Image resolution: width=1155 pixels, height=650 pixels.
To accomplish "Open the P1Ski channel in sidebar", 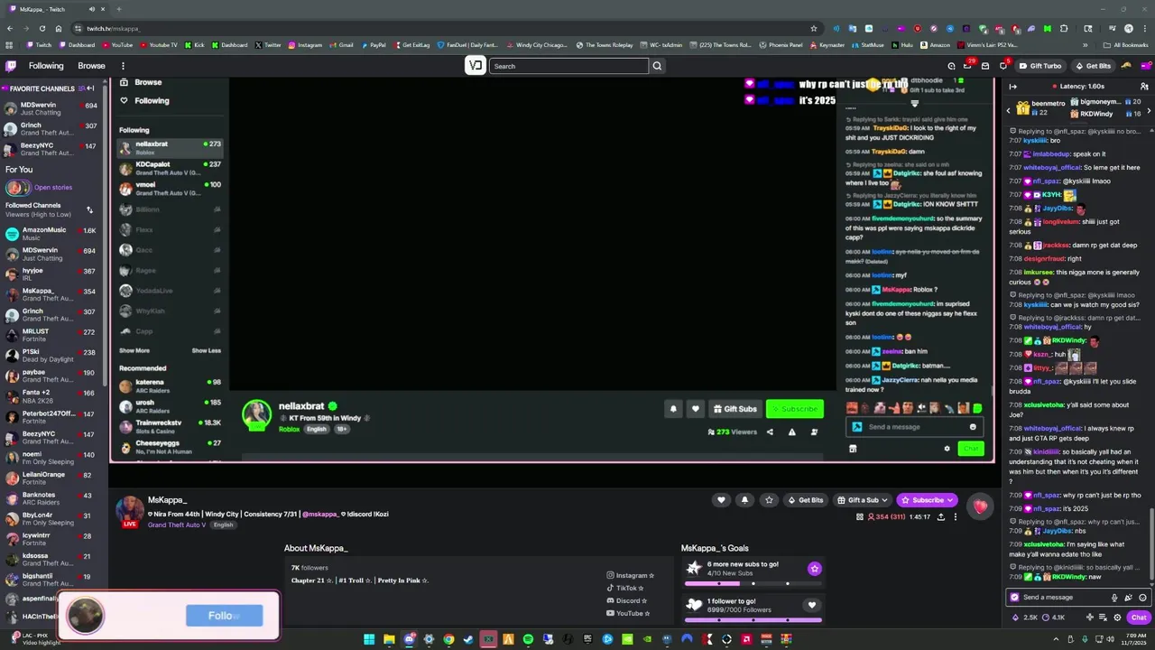I will coord(52,356).
